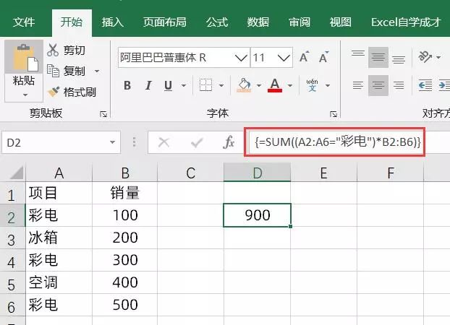This screenshot has height=325, width=450.
Task: Open the Copy dropdown arrow
Action: coord(97,71)
